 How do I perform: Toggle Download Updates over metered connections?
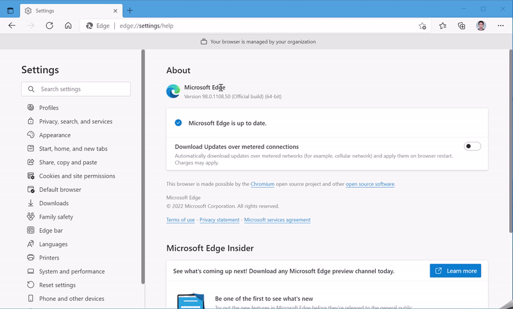tap(473, 146)
